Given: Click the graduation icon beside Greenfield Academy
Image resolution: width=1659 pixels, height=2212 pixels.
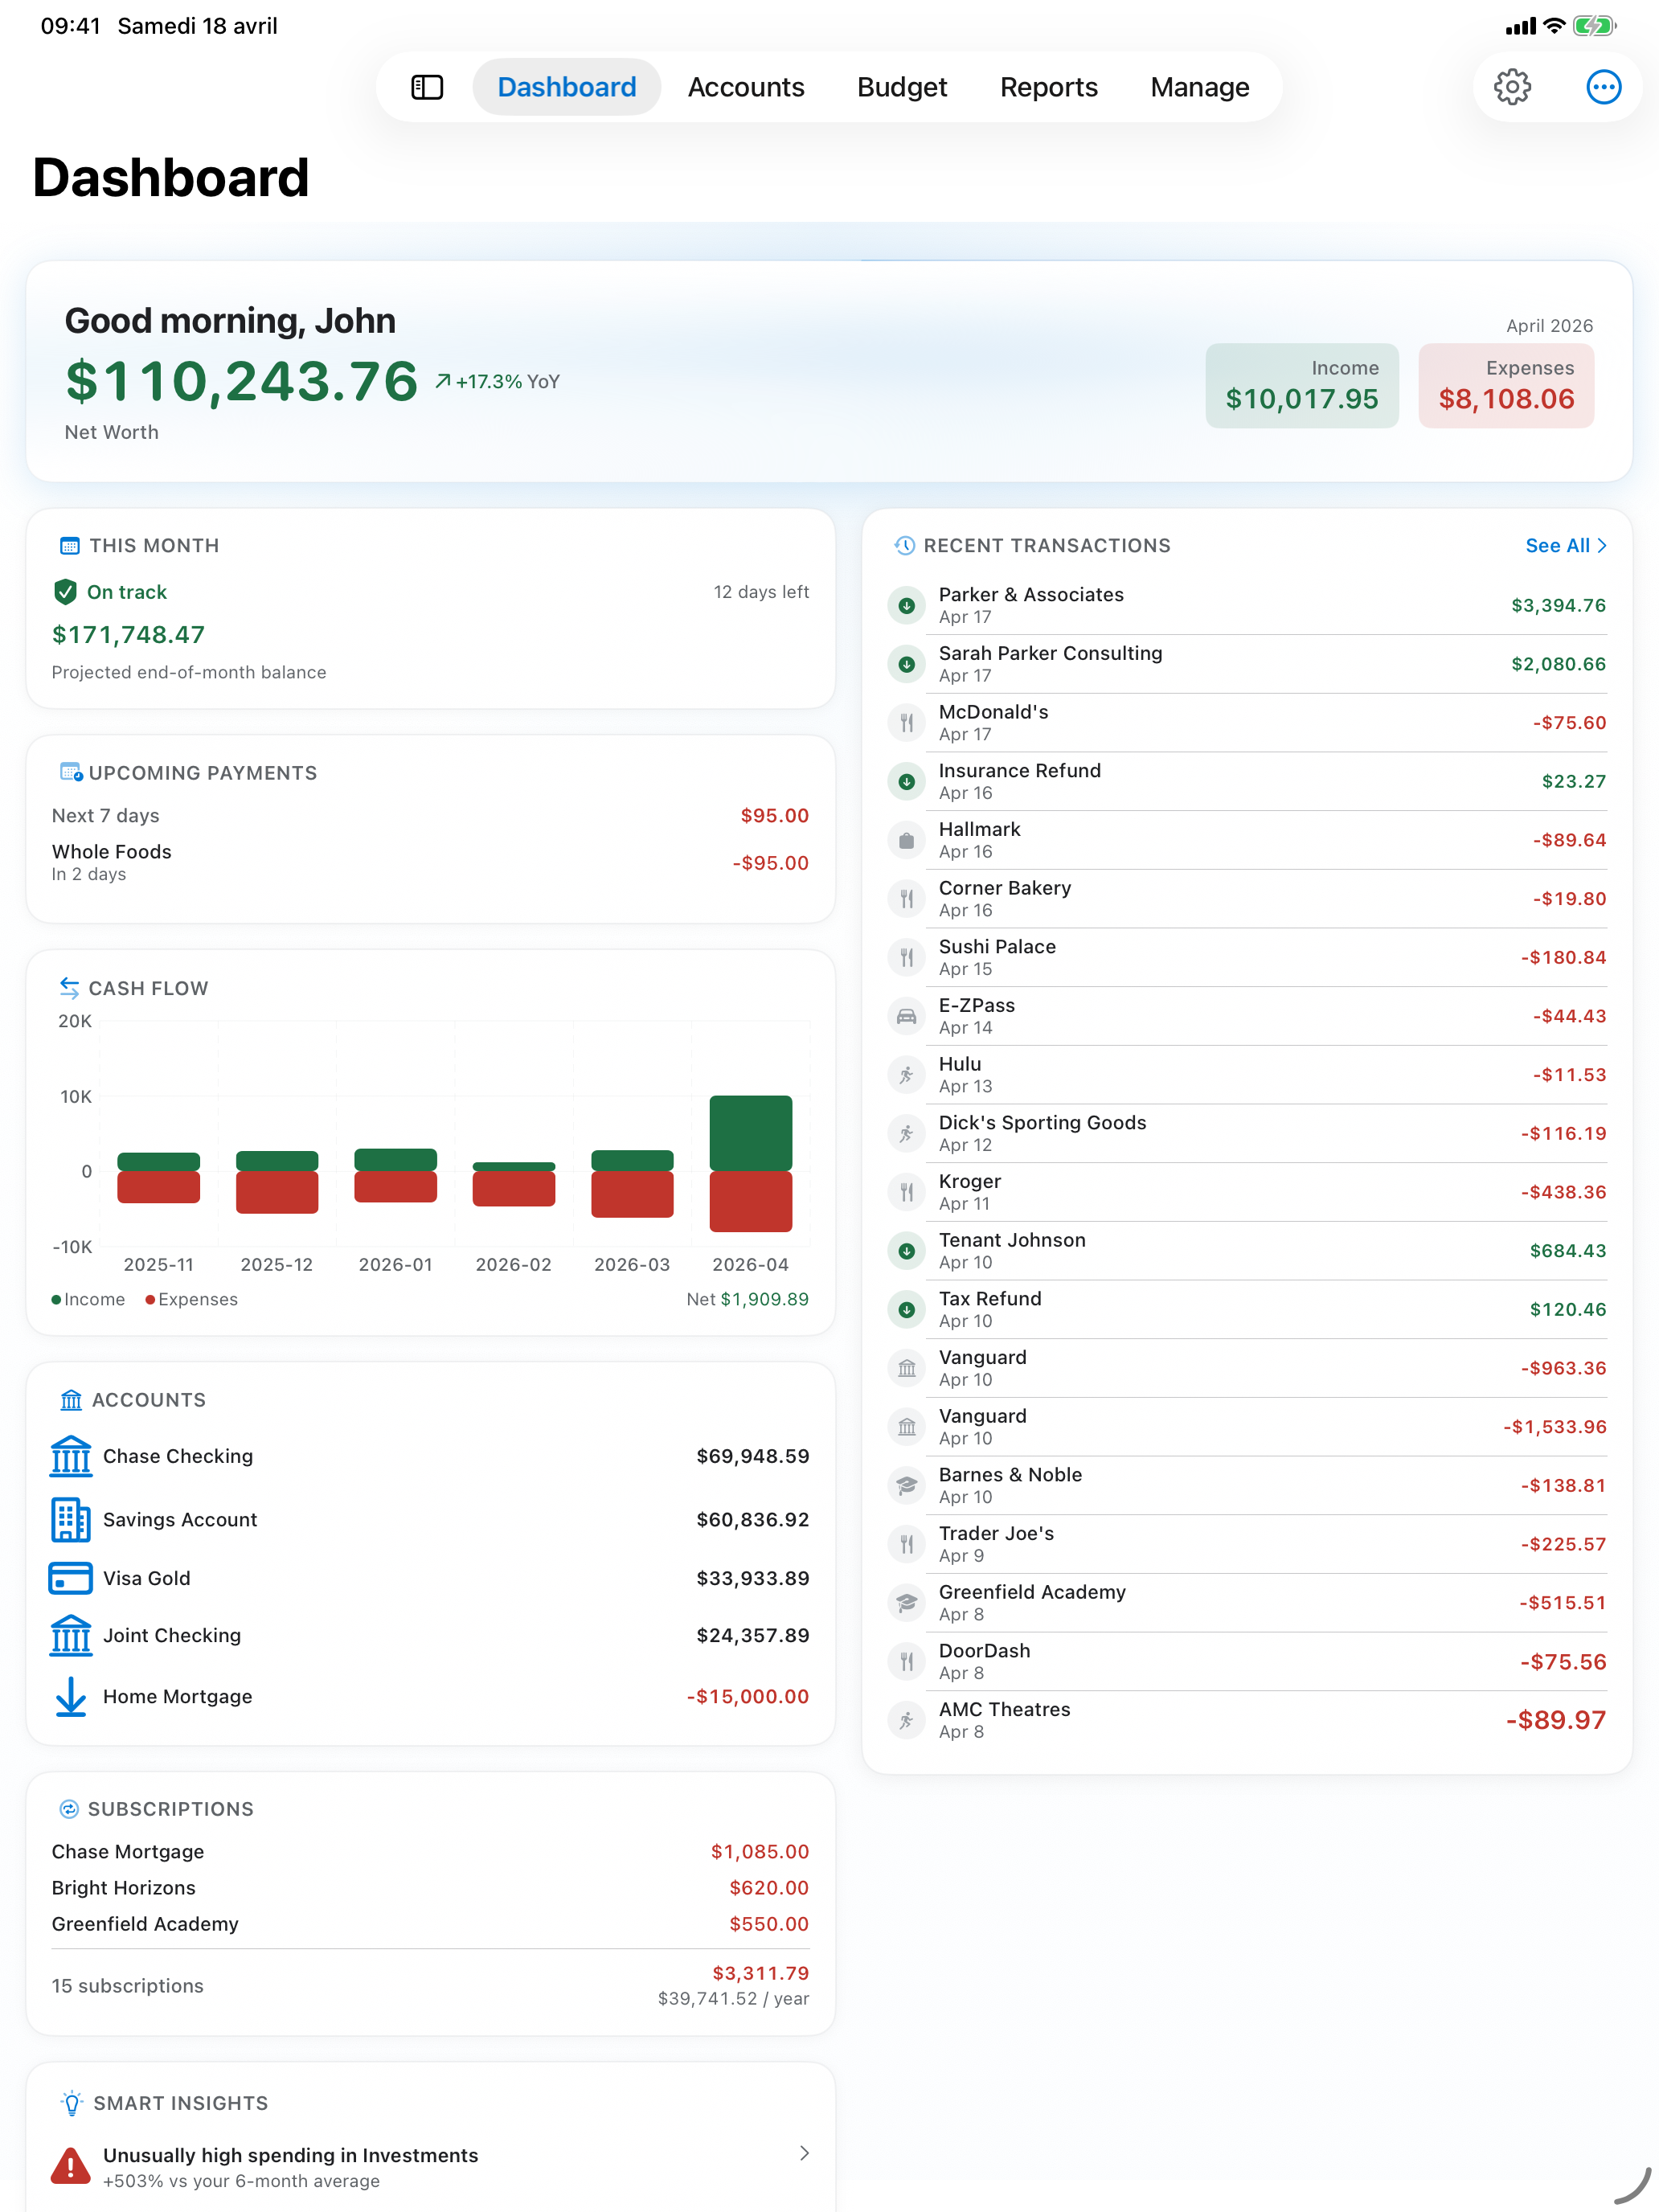Looking at the screenshot, I should click(x=906, y=1602).
